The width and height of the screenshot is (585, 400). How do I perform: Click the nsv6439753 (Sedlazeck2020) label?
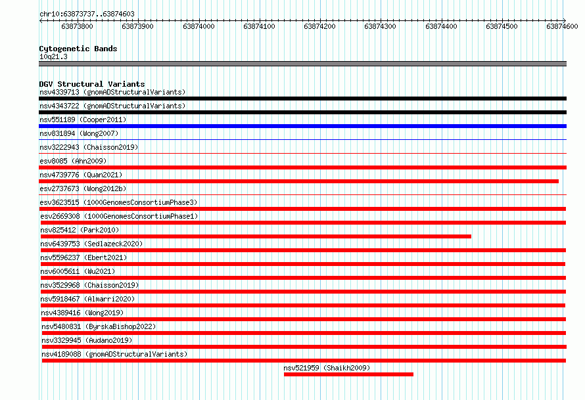tap(91, 244)
